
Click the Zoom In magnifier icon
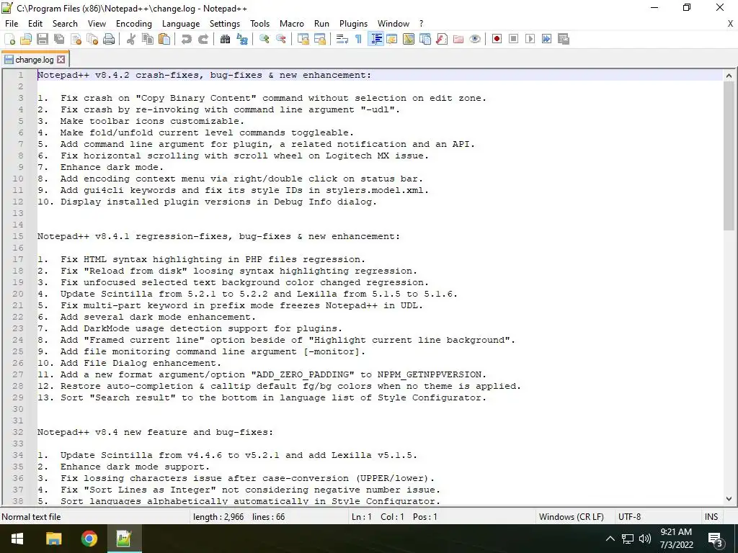tap(264, 39)
